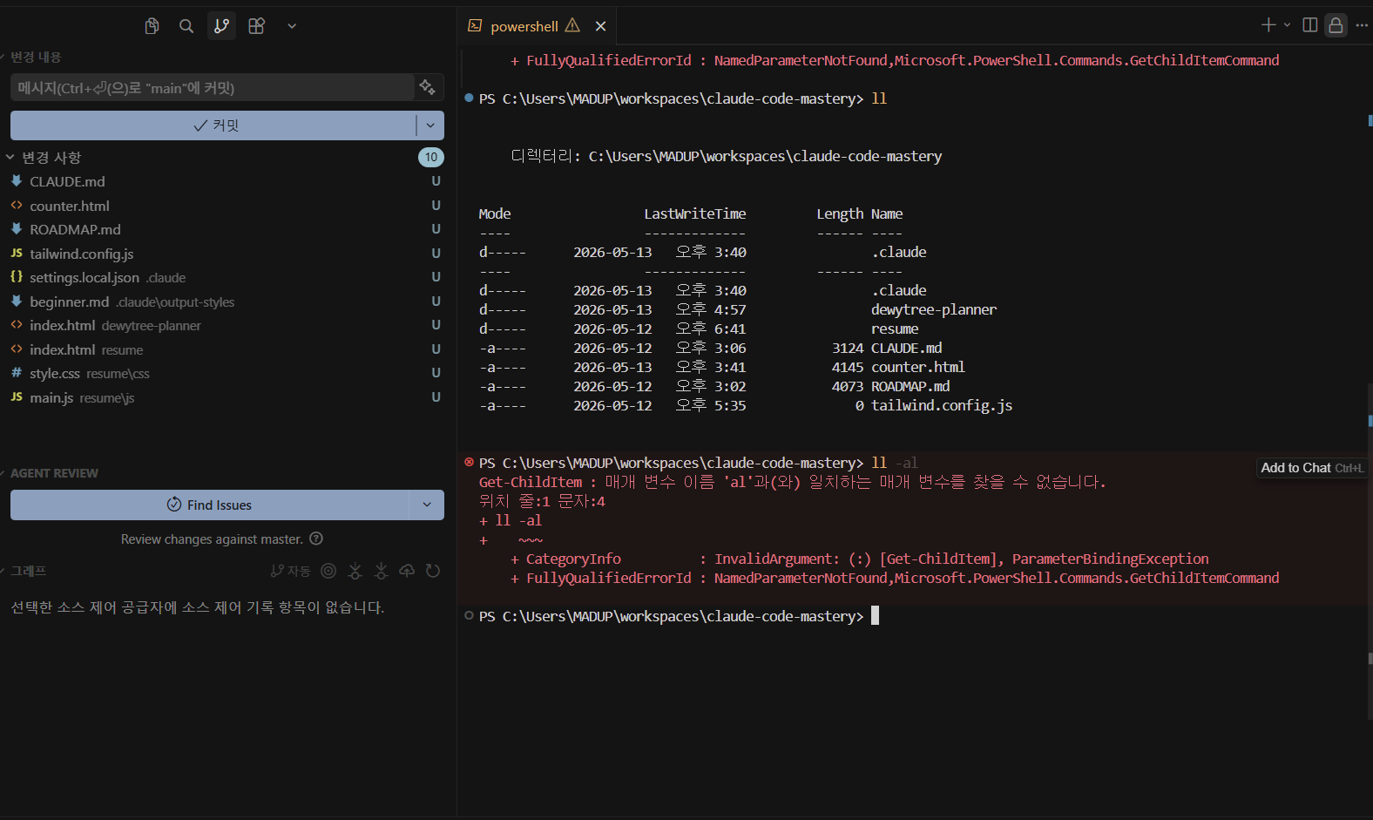Click the help icon beside review text
This screenshot has width=1373, height=820.
click(x=316, y=539)
